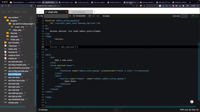The width and height of the screenshot is (200, 112).
Task: Close the plugin.php tab with red X
Action: tap(67, 12)
